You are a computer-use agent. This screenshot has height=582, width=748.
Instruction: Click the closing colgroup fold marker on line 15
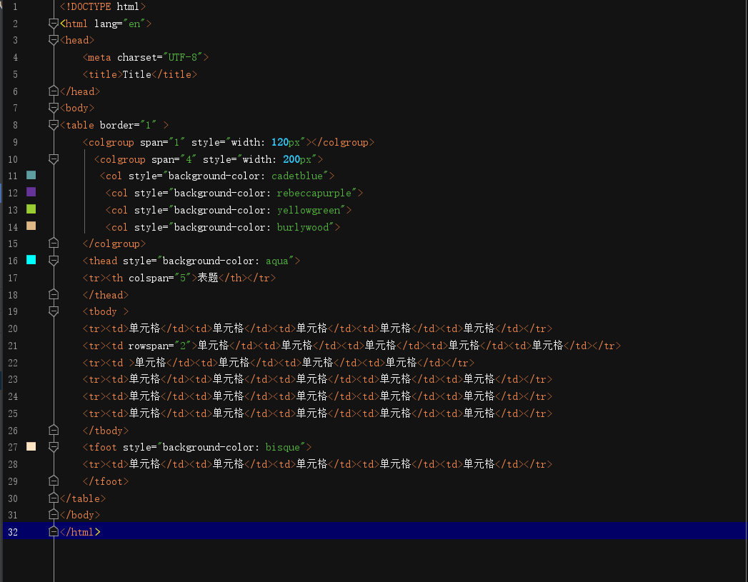tap(54, 244)
